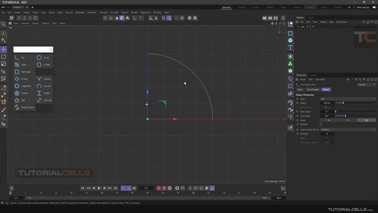Switch to the Basic tab
Screen dimensions: 378x213
tap(300, 89)
